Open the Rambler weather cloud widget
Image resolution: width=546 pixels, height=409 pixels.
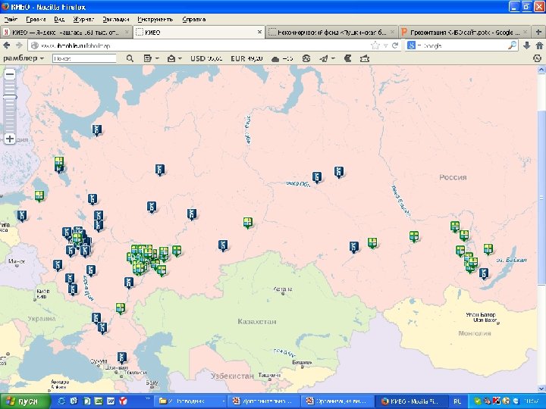point(281,59)
